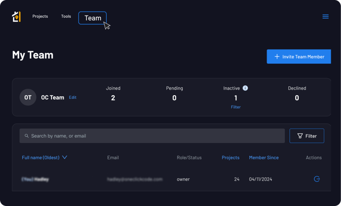This screenshot has width=341, height=206.
Task: Click the Email column header
Action: point(113,158)
